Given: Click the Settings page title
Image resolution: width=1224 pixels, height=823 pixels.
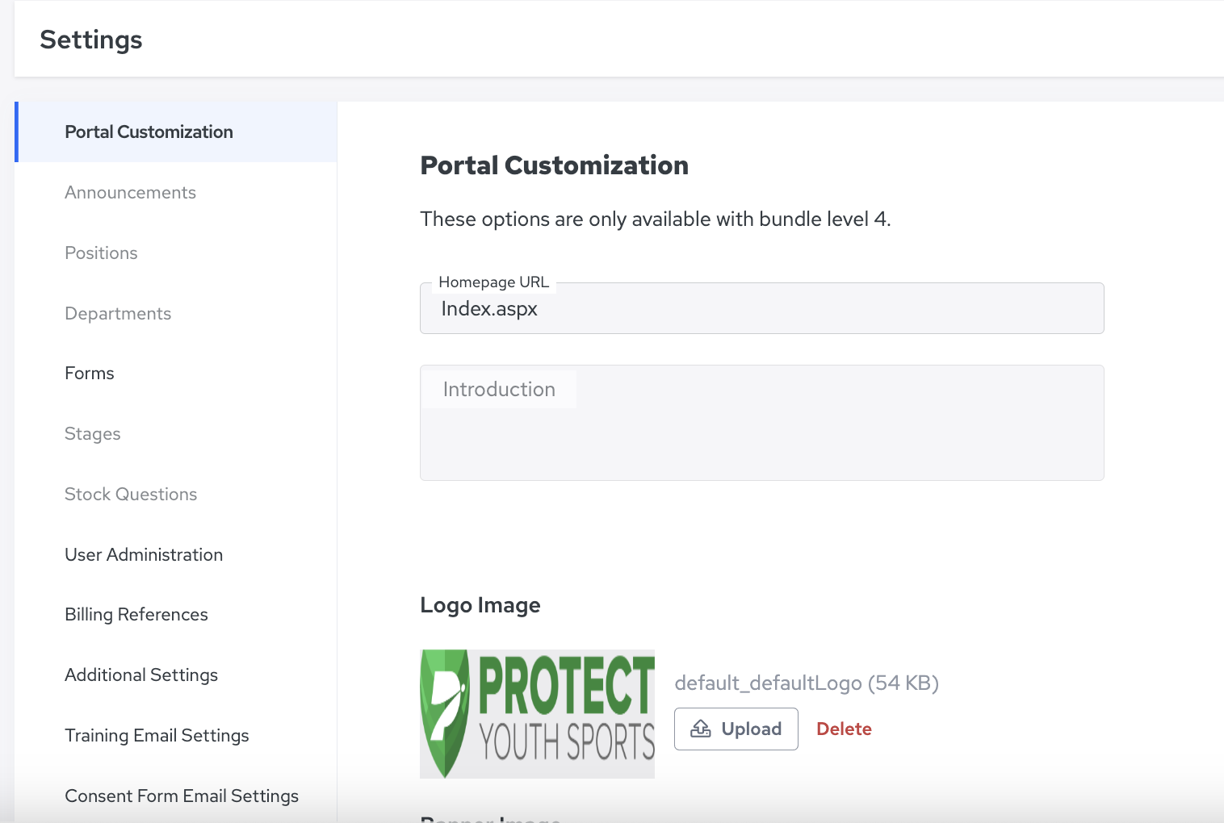Looking at the screenshot, I should click(91, 40).
